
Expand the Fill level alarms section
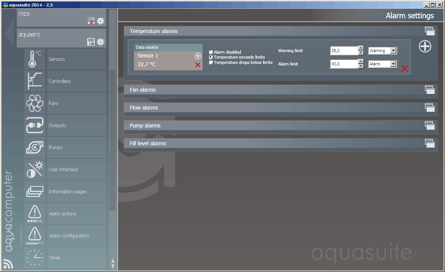(x=430, y=143)
